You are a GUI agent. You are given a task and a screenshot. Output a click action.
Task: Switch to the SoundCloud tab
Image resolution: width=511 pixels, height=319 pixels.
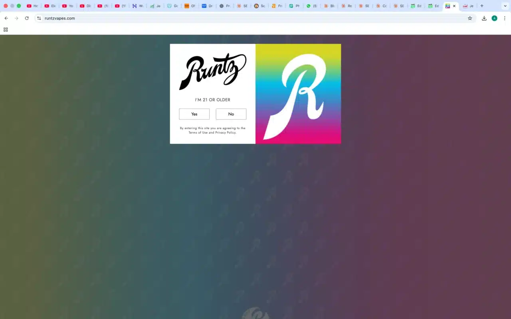point(259,6)
